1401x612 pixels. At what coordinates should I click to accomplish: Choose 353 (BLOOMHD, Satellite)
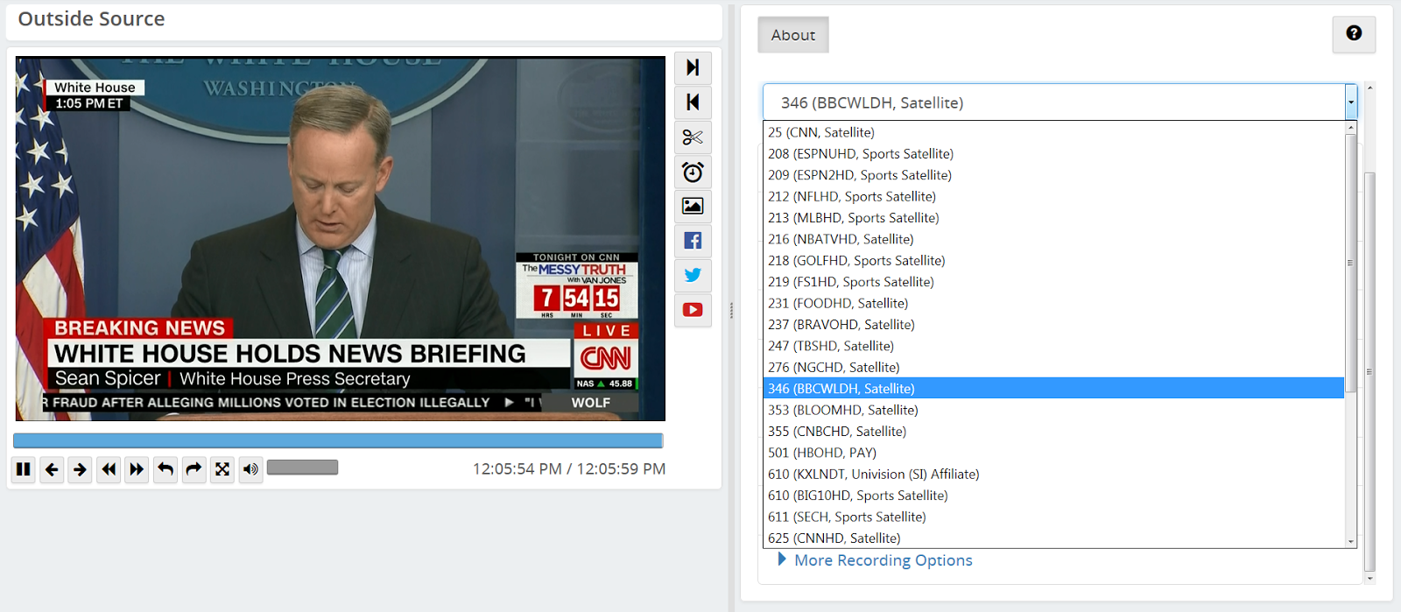coord(1053,410)
